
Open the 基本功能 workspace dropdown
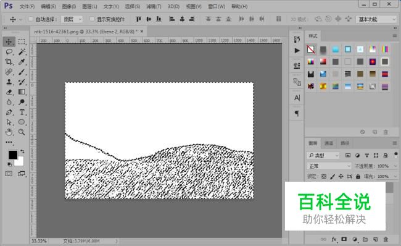[376, 19]
